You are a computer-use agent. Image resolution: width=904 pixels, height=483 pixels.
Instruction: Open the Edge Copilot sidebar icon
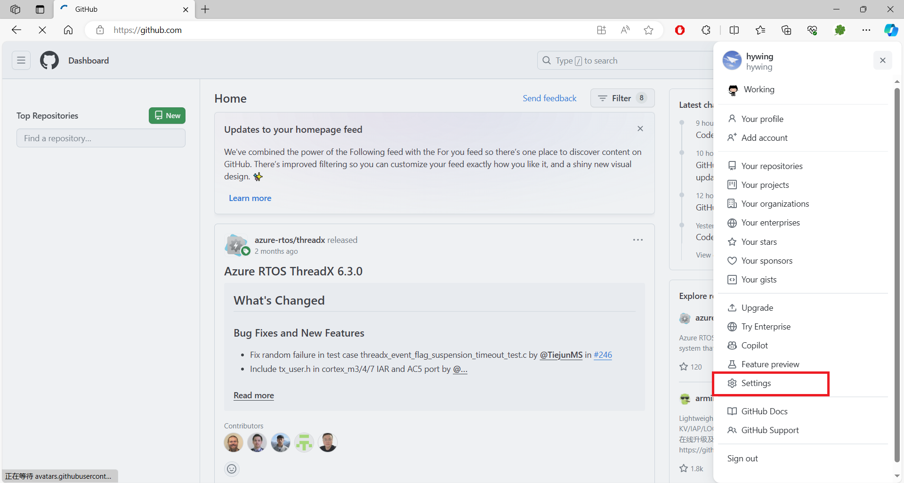click(x=890, y=30)
